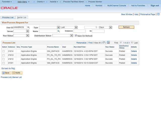
Task: Click View All link in Process List
Action: (x=97, y=43)
